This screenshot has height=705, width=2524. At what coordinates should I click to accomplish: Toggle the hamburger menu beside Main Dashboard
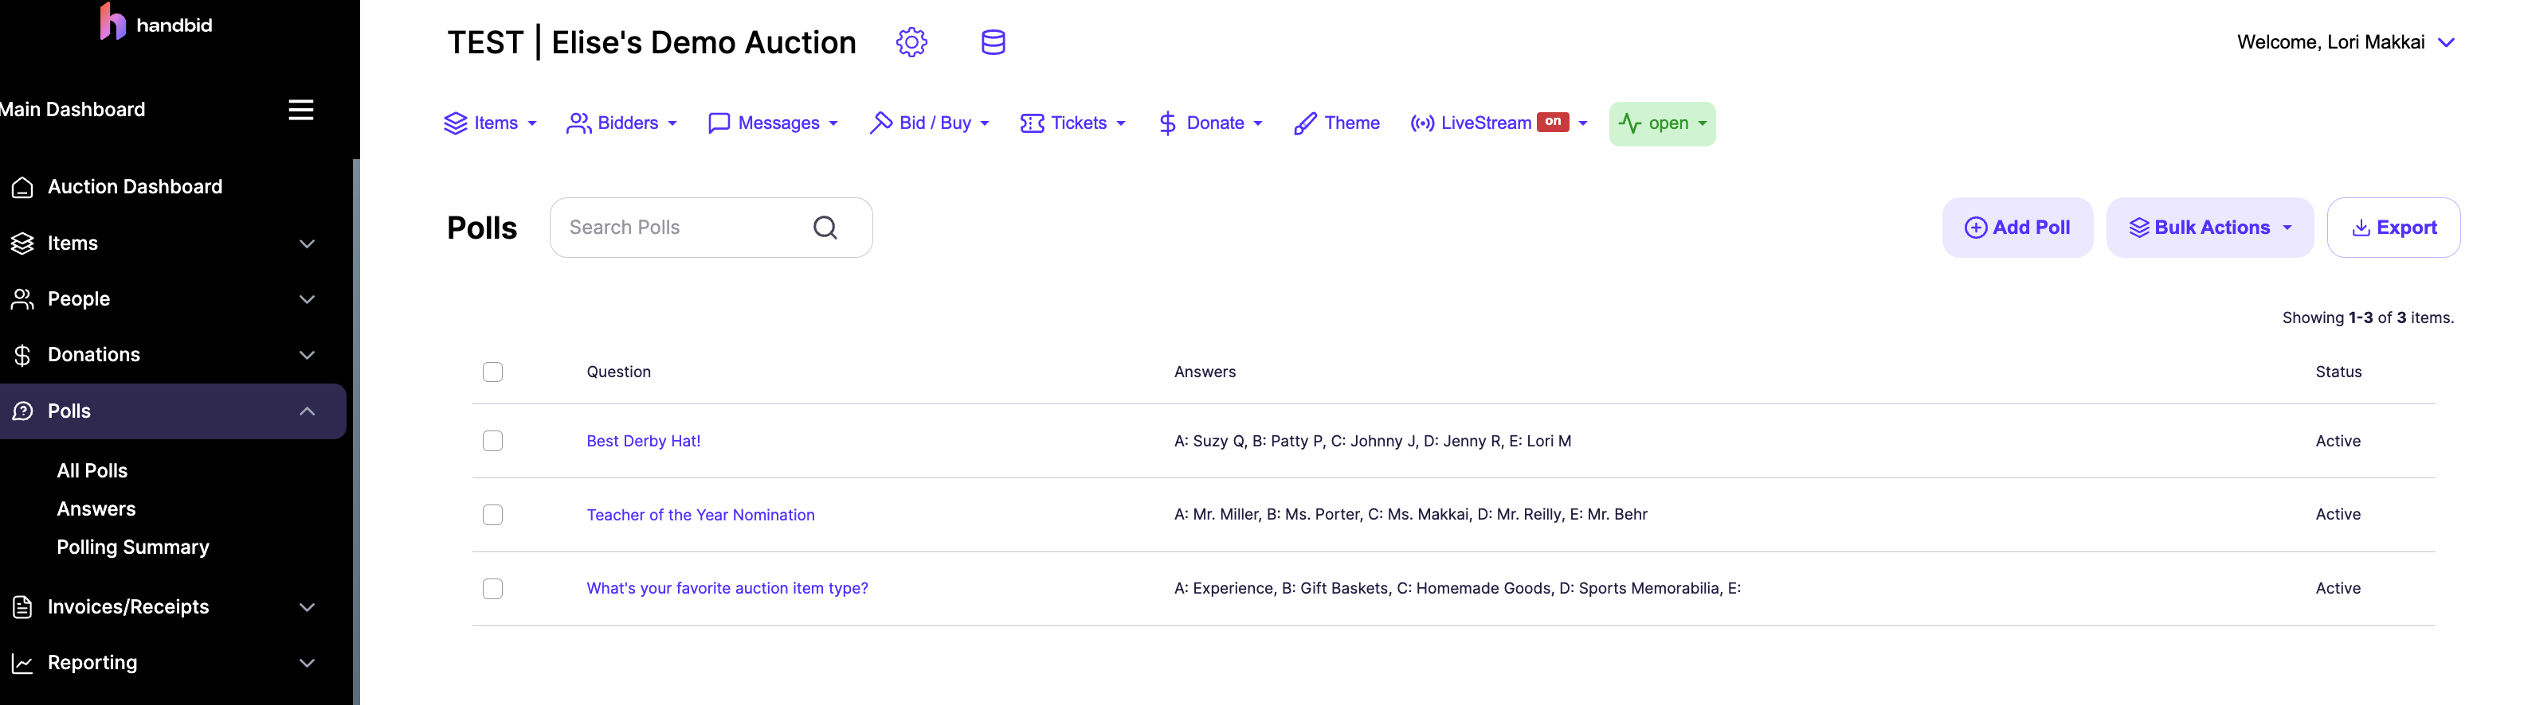click(301, 110)
